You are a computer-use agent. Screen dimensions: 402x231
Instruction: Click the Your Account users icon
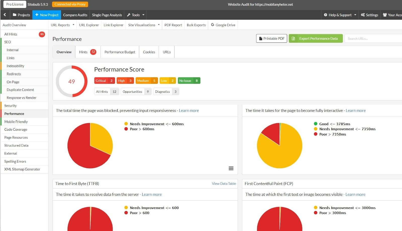pos(385,15)
